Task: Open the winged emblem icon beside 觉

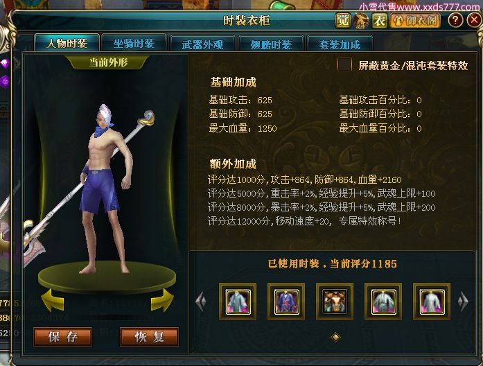Action: 361,21
